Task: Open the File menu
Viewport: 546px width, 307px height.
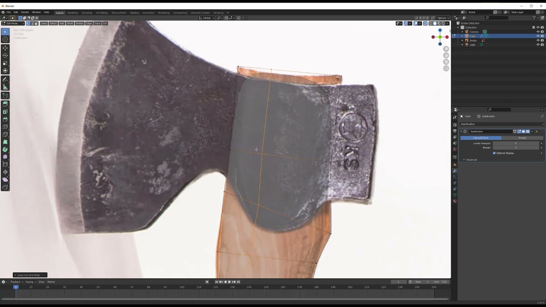Action: pos(9,12)
